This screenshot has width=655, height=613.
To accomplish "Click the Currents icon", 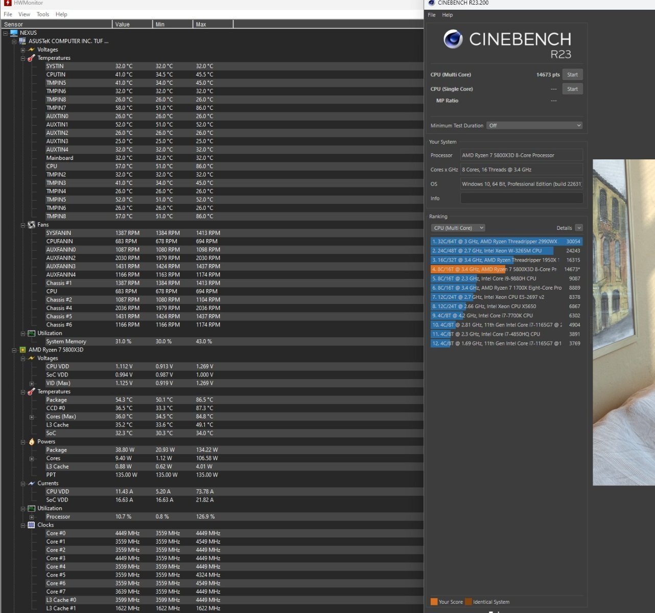I will click(x=31, y=483).
